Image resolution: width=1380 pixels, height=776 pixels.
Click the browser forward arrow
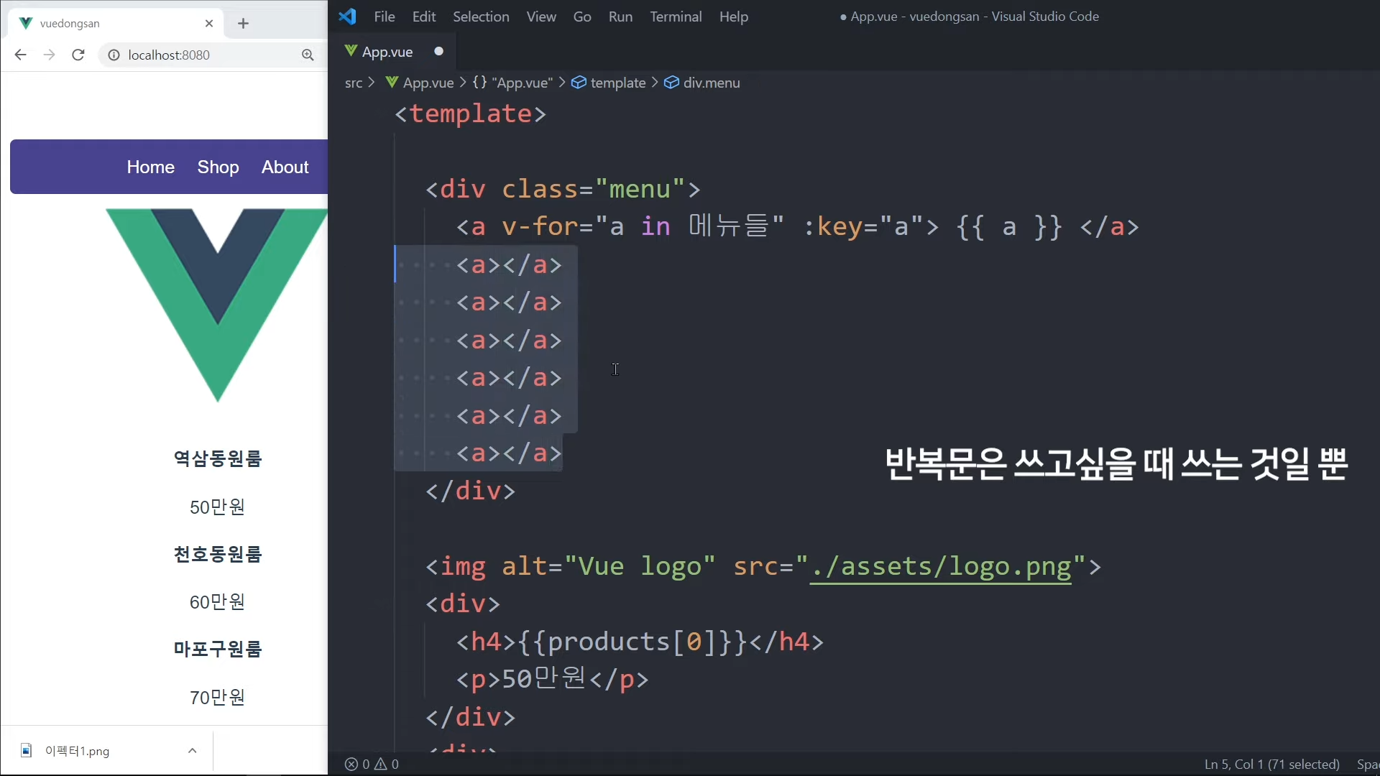[49, 55]
